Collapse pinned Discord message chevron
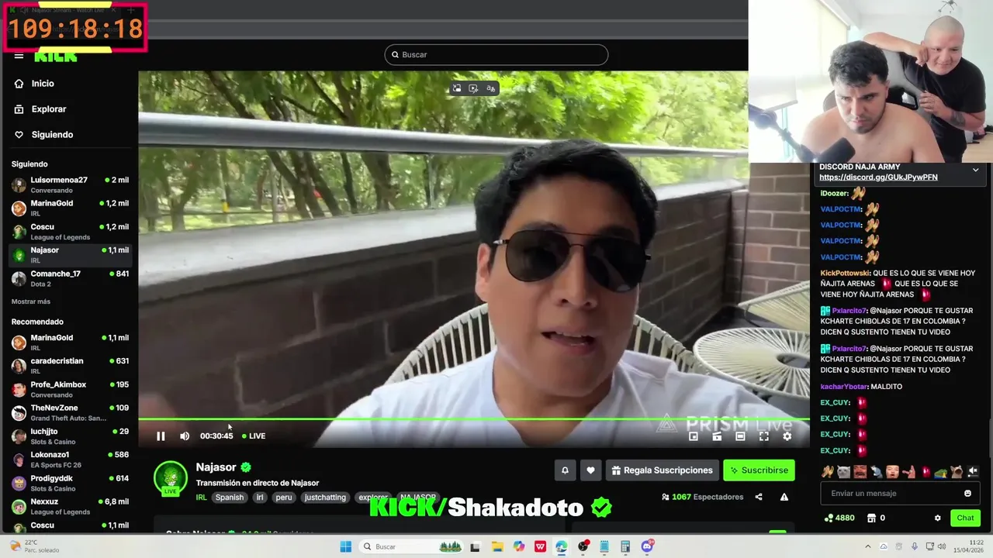The width and height of the screenshot is (993, 558). coord(975,170)
